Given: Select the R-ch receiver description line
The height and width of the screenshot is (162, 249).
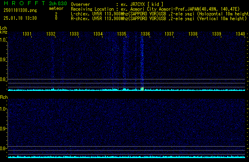Looking at the screenshot, I should pos(159,19).
